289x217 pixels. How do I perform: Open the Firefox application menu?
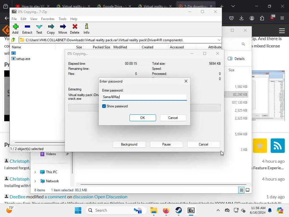click(282, 18)
